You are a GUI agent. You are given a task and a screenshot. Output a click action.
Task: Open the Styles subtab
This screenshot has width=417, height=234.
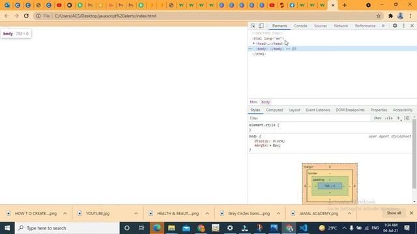[255, 110]
